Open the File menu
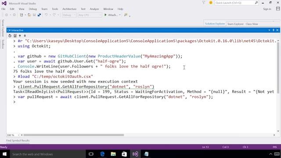The height and width of the screenshot is (158, 281). coord(4,9)
